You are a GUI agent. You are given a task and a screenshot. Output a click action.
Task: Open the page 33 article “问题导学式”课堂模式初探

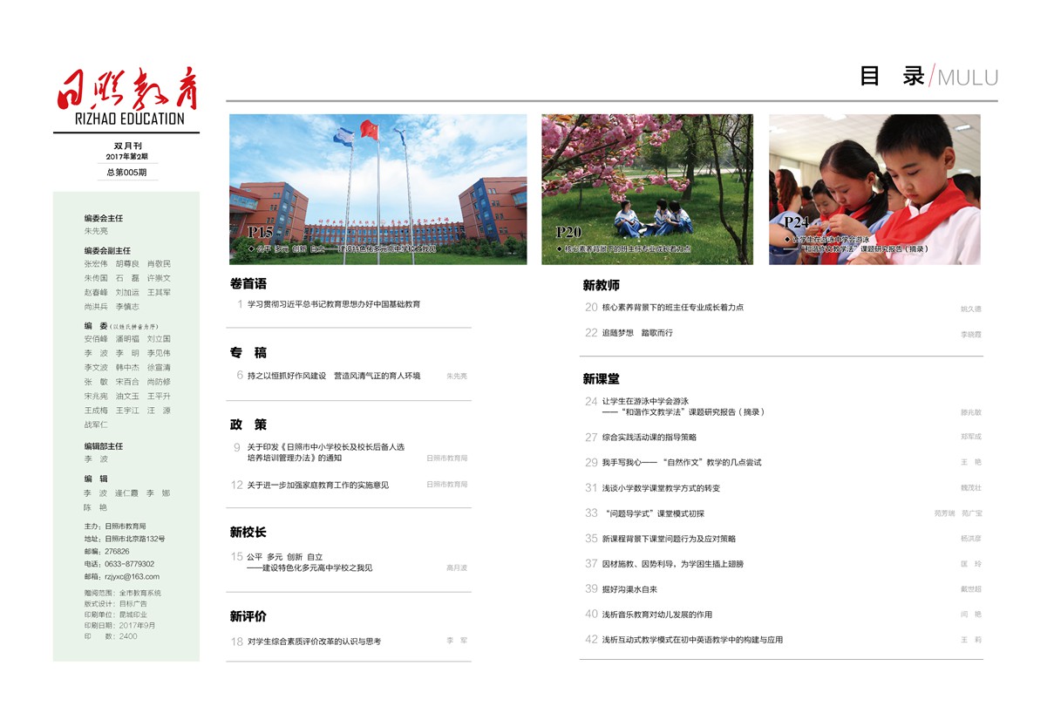pyautogui.click(x=655, y=513)
